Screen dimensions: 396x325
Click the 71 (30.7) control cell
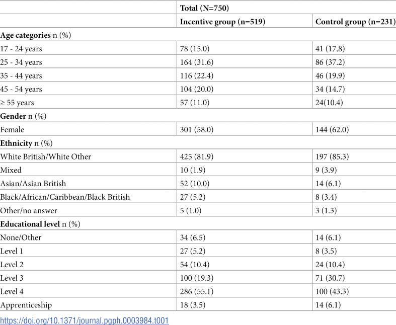point(330,278)
